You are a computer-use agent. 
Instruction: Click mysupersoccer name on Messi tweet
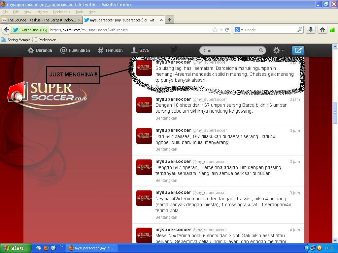173,230
